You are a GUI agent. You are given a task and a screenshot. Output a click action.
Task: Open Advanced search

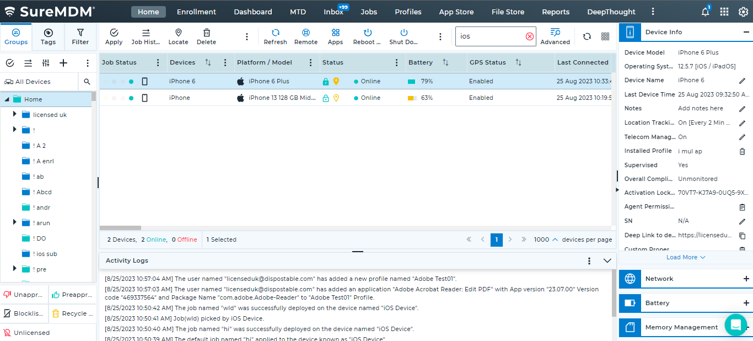coord(555,36)
